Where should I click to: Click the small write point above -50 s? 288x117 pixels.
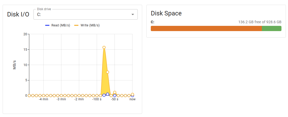pos(114,92)
